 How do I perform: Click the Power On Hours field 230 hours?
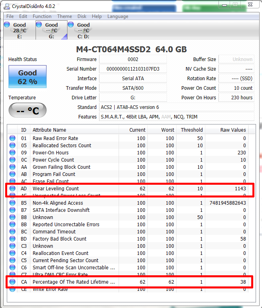pos(236,97)
